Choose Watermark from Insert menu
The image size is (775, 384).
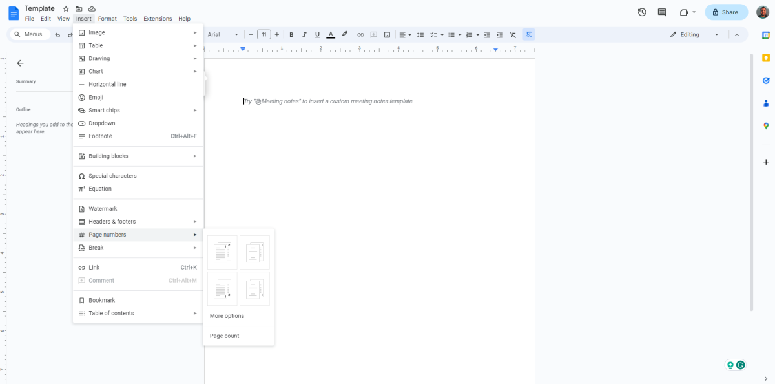[138, 209]
